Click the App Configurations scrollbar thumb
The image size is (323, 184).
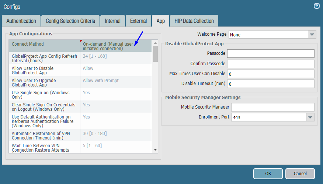156,54
